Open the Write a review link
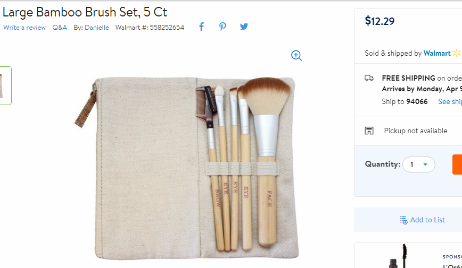462x268 pixels. [24, 28]
